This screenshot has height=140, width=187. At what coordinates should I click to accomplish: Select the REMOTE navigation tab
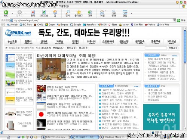tap(140, 42)
